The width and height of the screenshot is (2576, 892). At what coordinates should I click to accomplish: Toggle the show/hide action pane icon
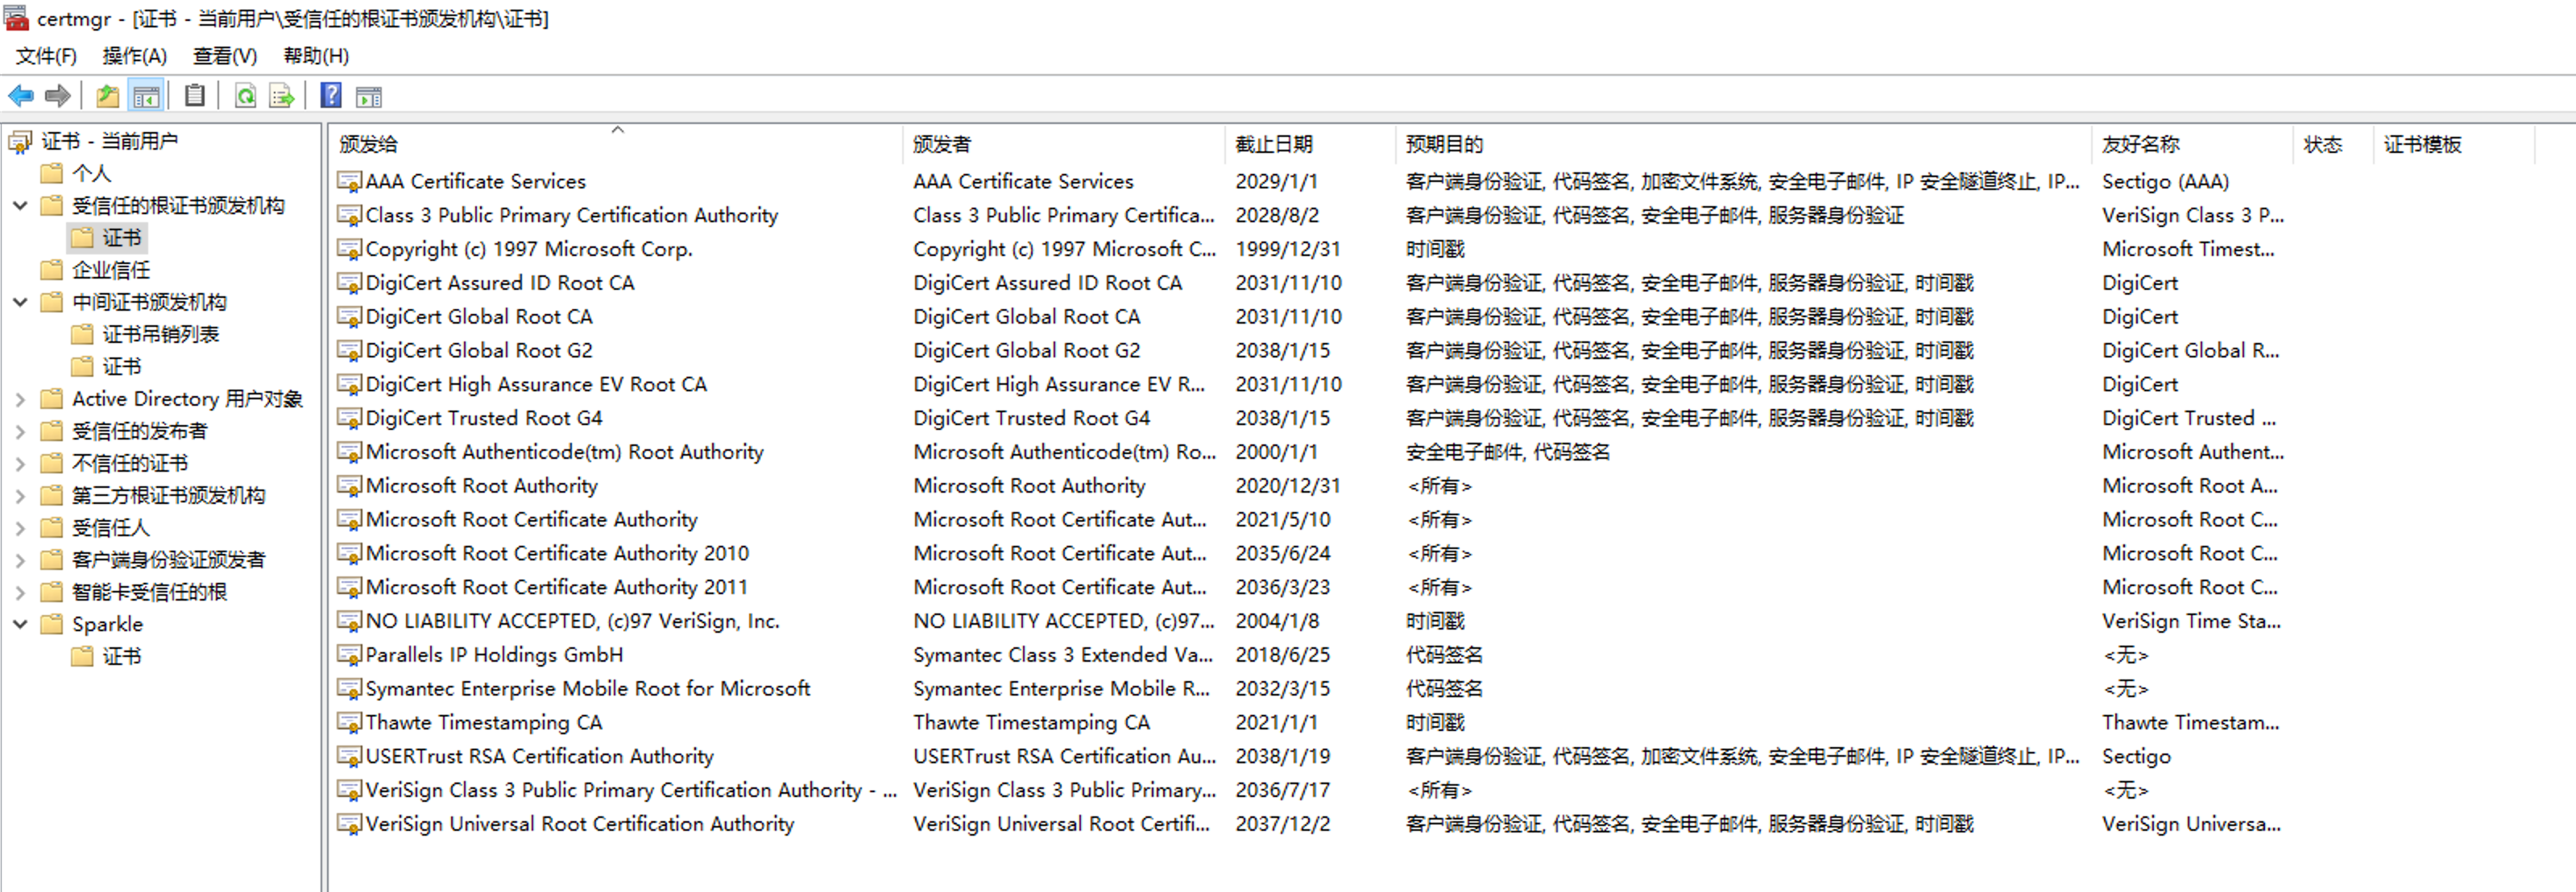(x=369, y=96)
